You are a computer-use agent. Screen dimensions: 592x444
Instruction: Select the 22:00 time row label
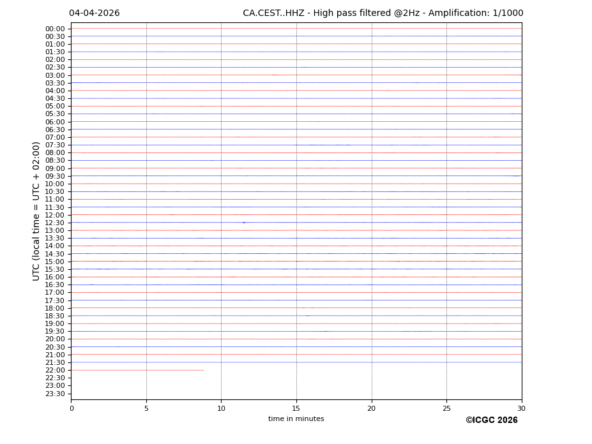(x=55, y=370)
